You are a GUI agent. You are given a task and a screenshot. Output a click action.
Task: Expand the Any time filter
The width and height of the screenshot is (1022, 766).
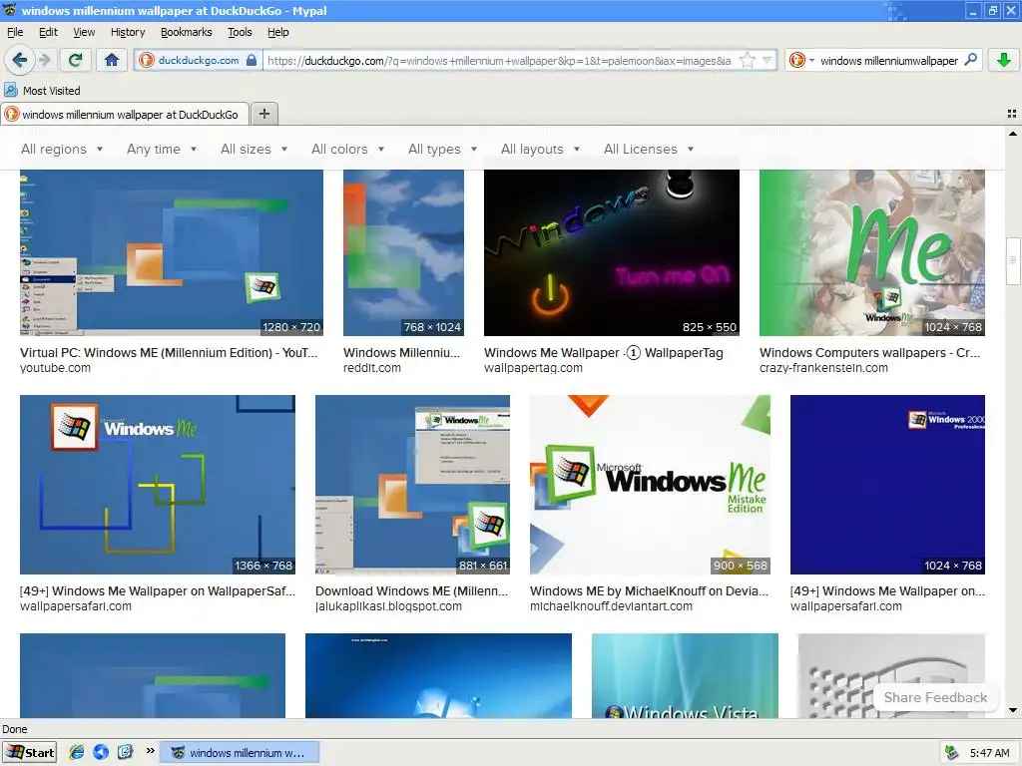point(162,150)
